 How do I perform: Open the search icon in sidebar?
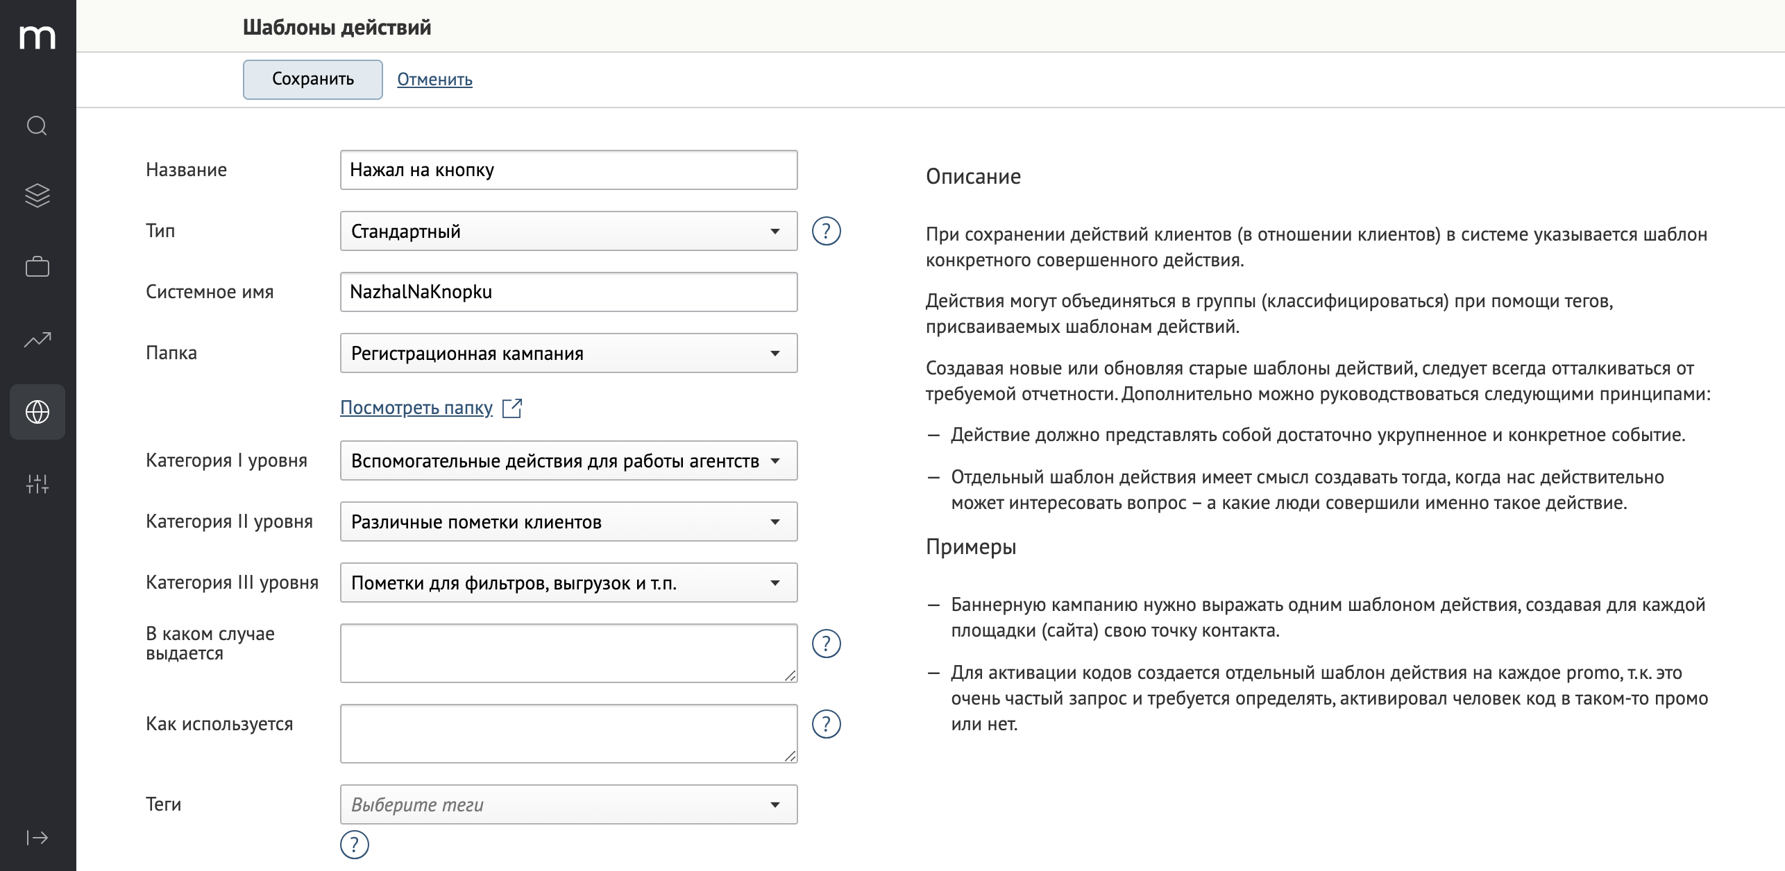(x=37, y=126)
